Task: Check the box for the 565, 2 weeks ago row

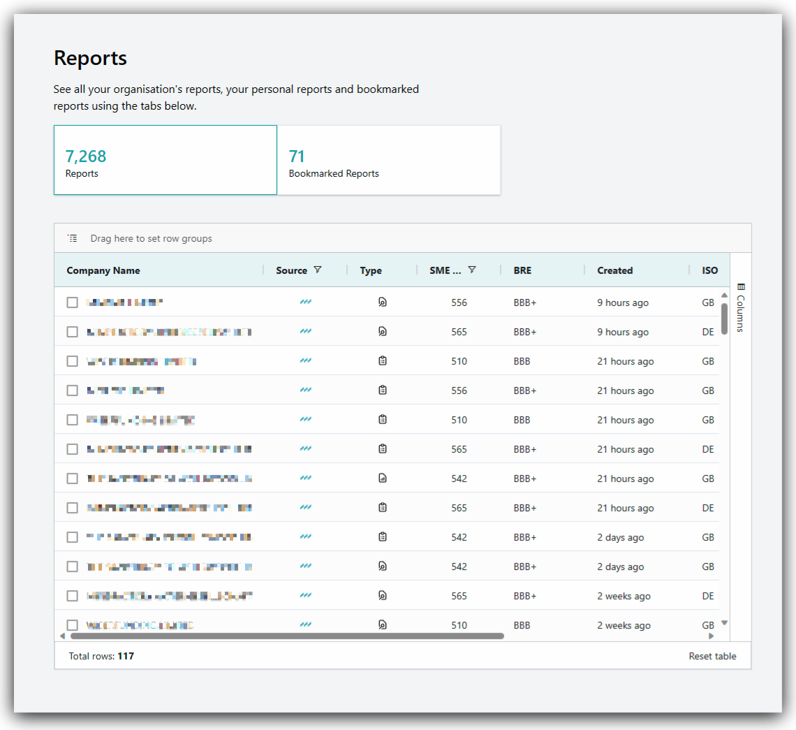Action: point(72,596)
